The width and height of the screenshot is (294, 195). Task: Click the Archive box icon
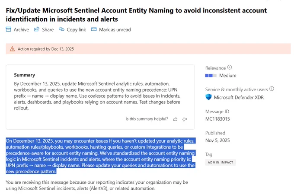coord(8,29)
